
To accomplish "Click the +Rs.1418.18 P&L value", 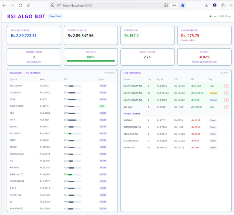I will pos(197,93).
